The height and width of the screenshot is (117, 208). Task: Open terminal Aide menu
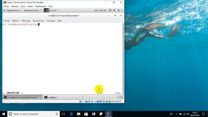59,21
